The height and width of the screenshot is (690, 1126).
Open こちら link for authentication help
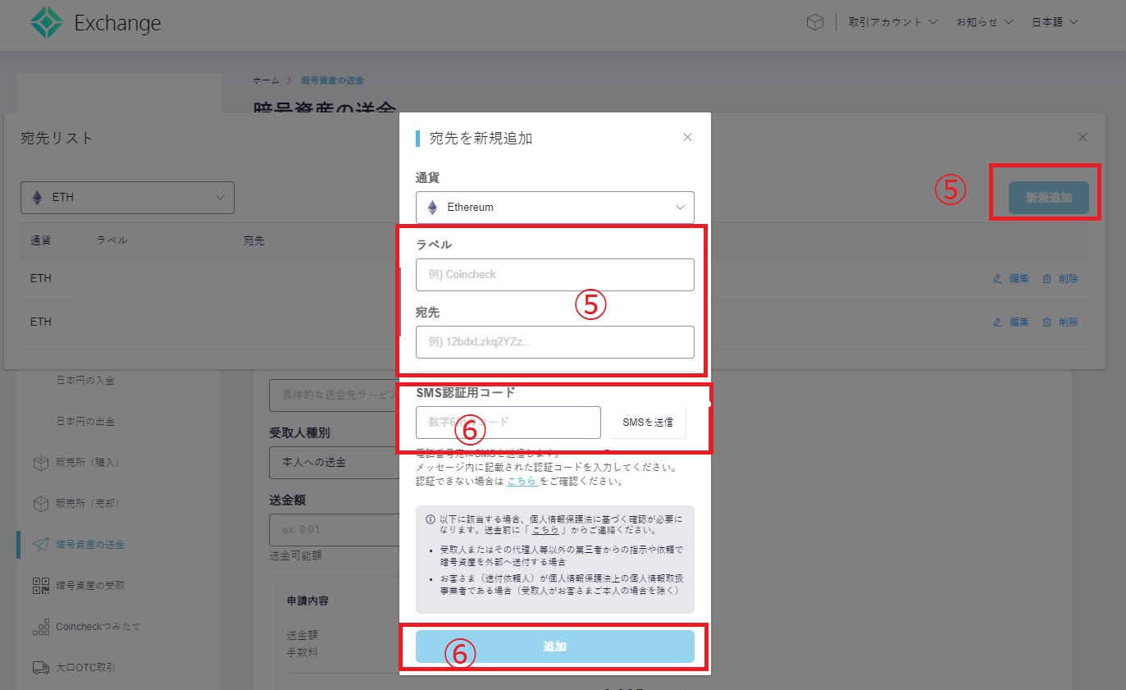(522, 482)
